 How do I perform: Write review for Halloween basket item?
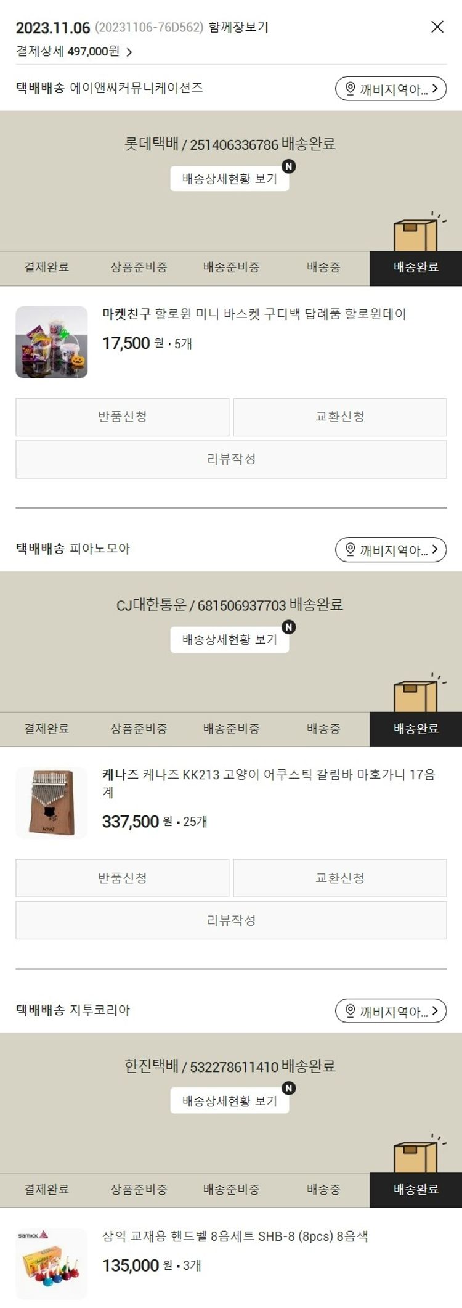tap(231, 459)
